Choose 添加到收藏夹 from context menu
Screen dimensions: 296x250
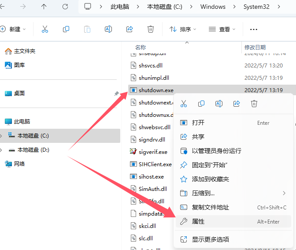(x=233, y=179)
